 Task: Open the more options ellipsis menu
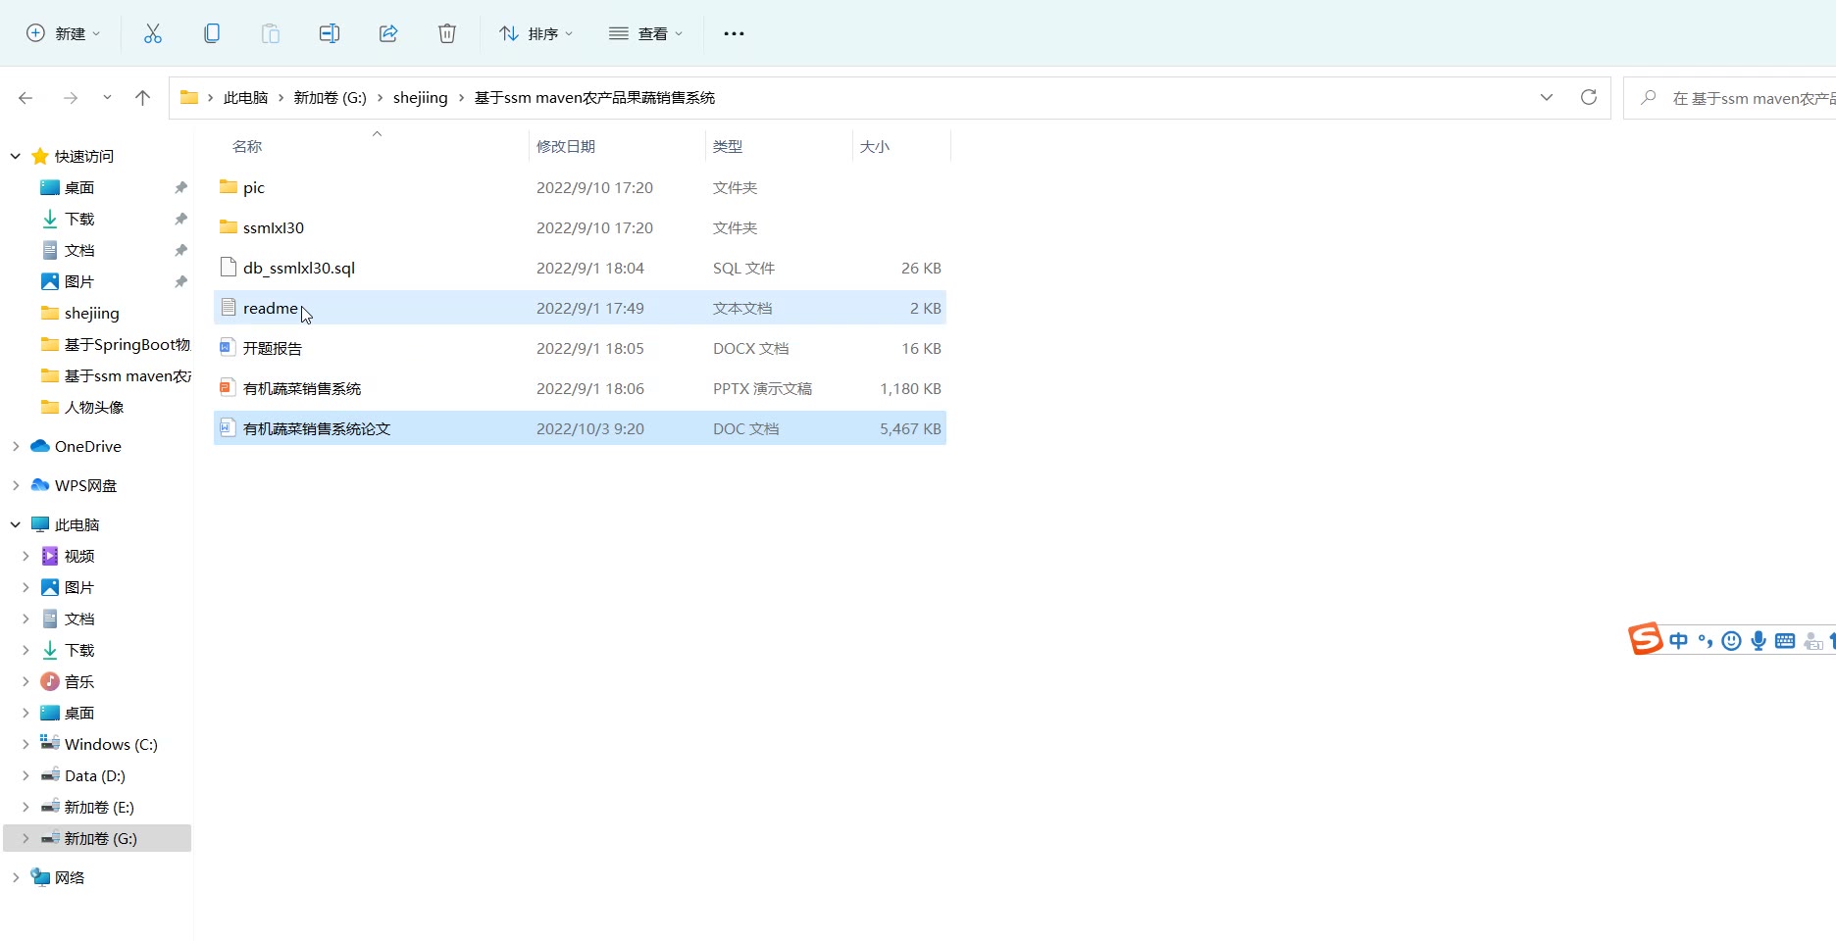(734, 33)
